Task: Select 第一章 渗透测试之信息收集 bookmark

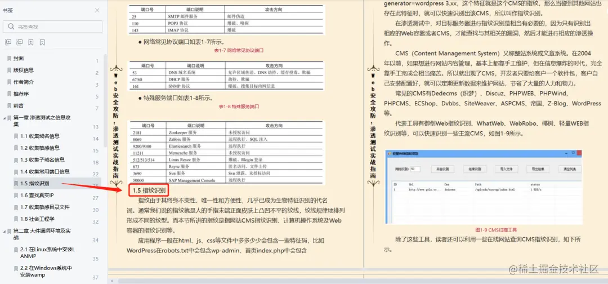Action: (x=42, y=121)
